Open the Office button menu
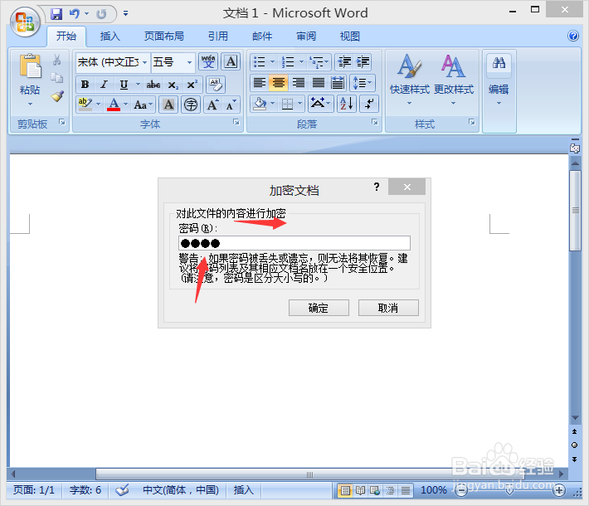The height and width of the screenshot is (506, 589). click(25, 22)
